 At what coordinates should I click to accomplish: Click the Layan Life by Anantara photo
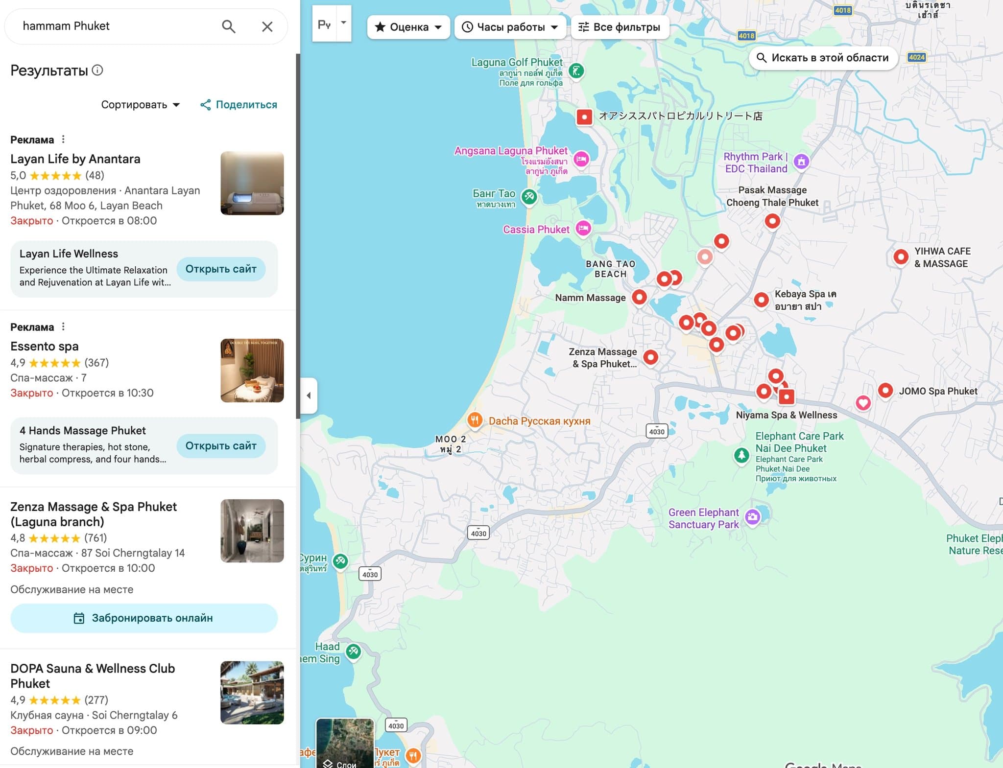coord(252,183)
